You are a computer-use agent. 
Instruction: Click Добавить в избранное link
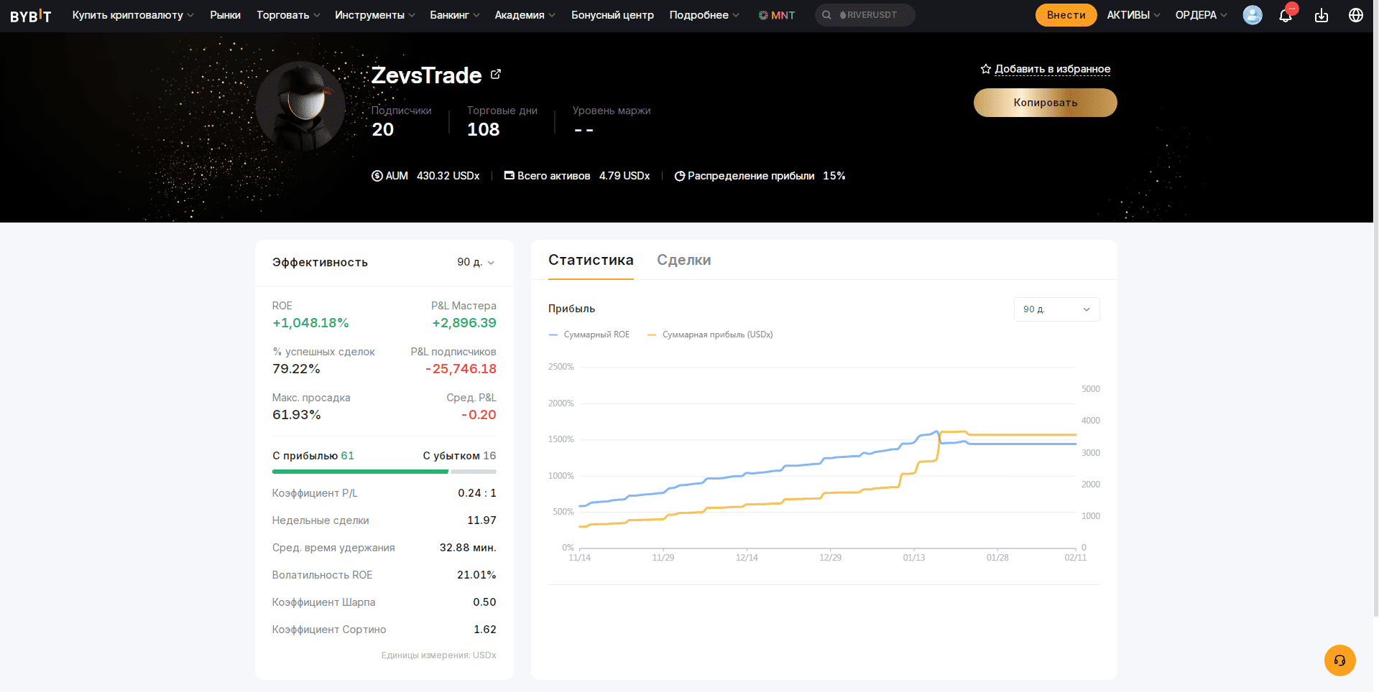click(x=1052, y=69)
